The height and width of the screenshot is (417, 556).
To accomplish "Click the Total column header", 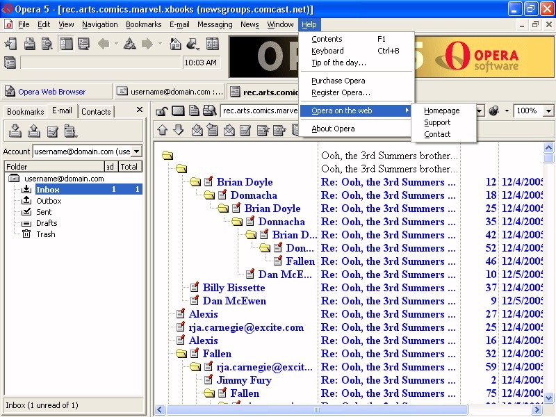I will click(130, 167).
